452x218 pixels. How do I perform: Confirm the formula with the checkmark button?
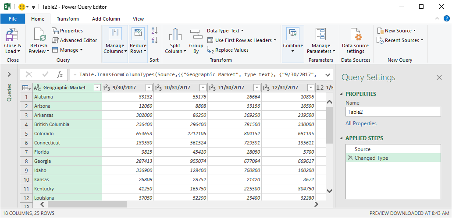(x=45, y=74)
